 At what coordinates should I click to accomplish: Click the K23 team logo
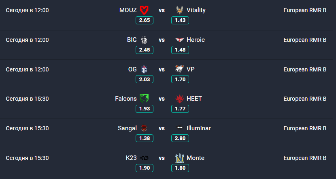144,158
